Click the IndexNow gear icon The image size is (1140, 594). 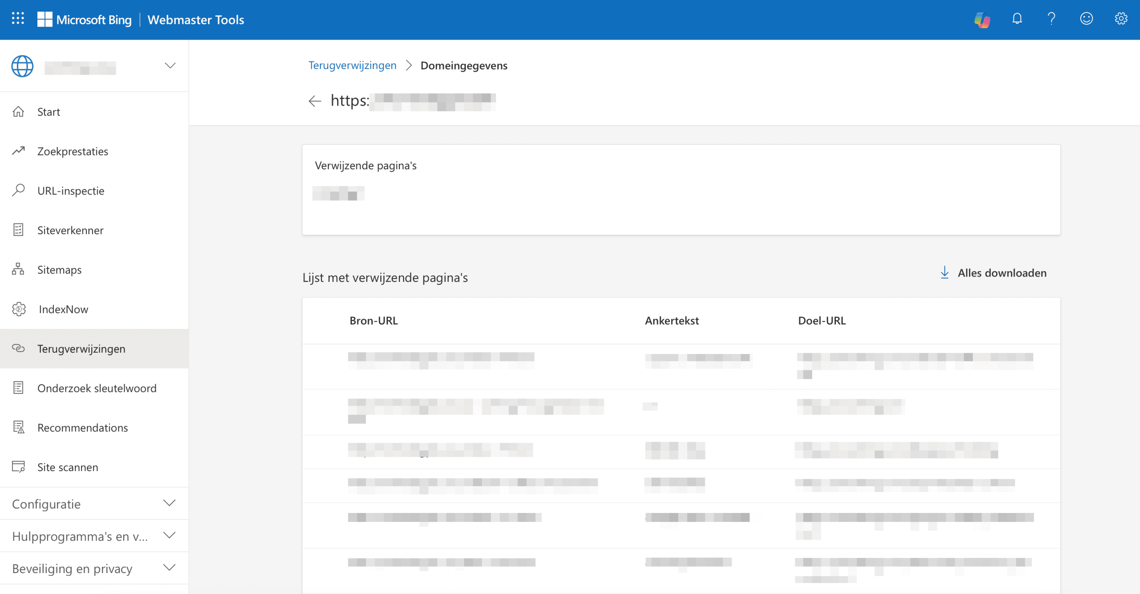pyautogui.click(x=19, y=309)
